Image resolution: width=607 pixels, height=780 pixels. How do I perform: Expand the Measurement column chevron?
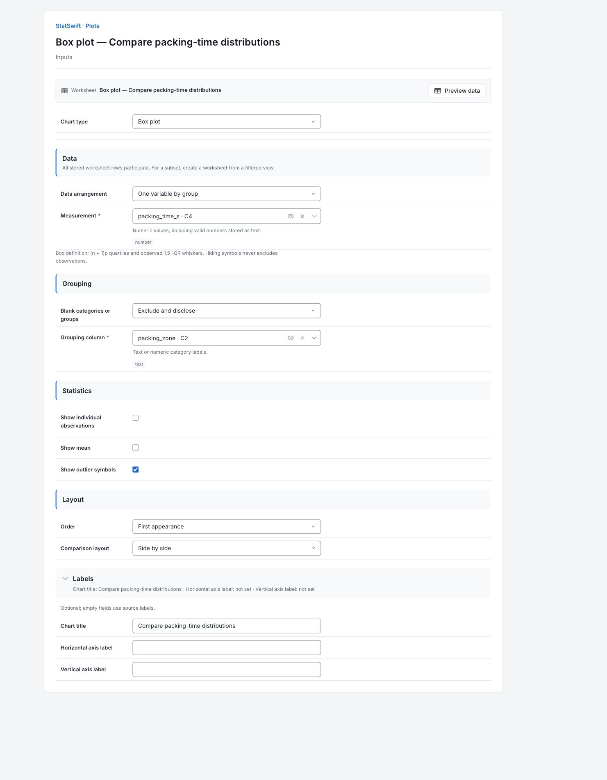(314, 216)
